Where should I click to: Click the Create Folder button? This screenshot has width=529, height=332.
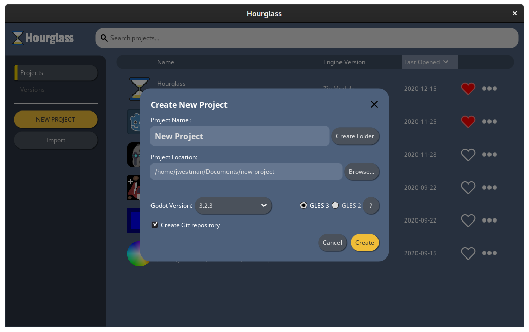pos(355,136)
